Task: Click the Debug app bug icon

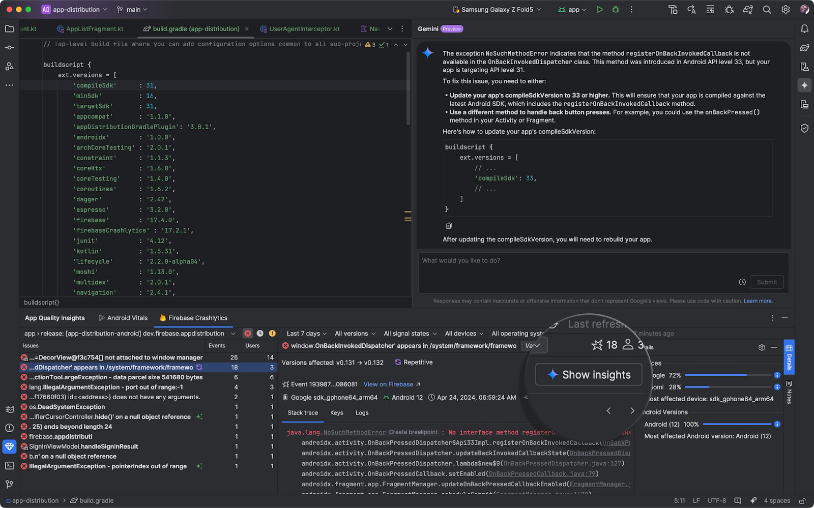Action: [x=616, y=10]
